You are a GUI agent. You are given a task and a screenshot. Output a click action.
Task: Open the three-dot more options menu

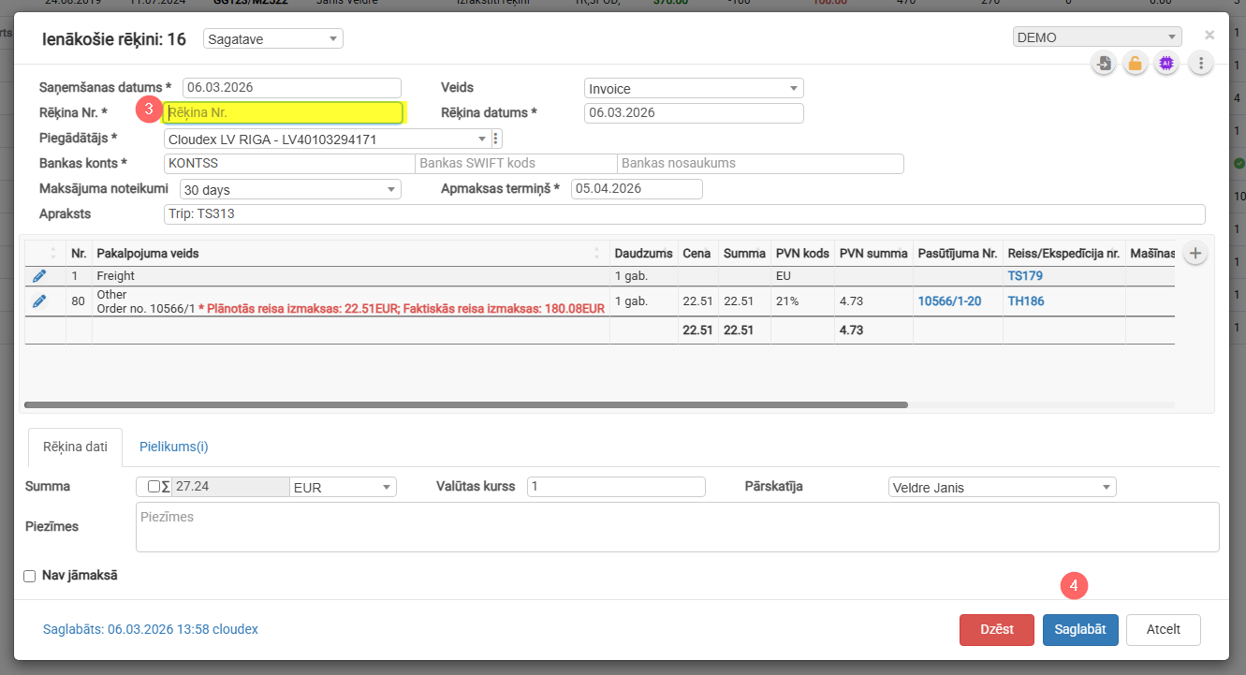coord(1201,64)
